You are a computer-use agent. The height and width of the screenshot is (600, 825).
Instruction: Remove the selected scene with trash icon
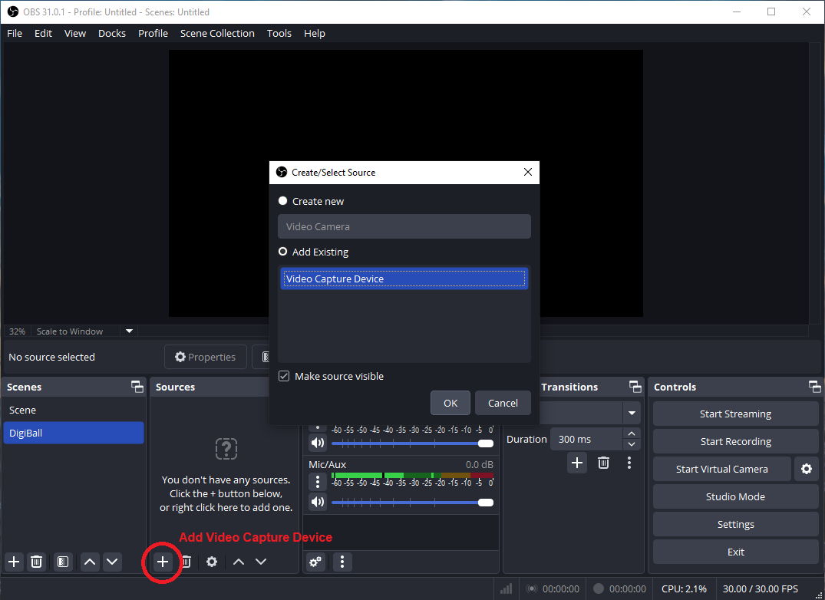[x=36, y=562]
